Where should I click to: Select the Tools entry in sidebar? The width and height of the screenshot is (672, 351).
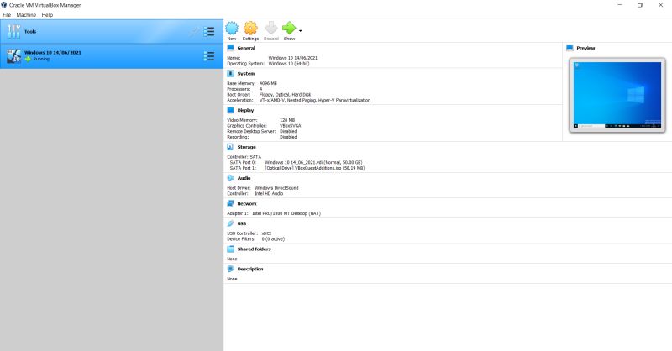pos(112,31)
